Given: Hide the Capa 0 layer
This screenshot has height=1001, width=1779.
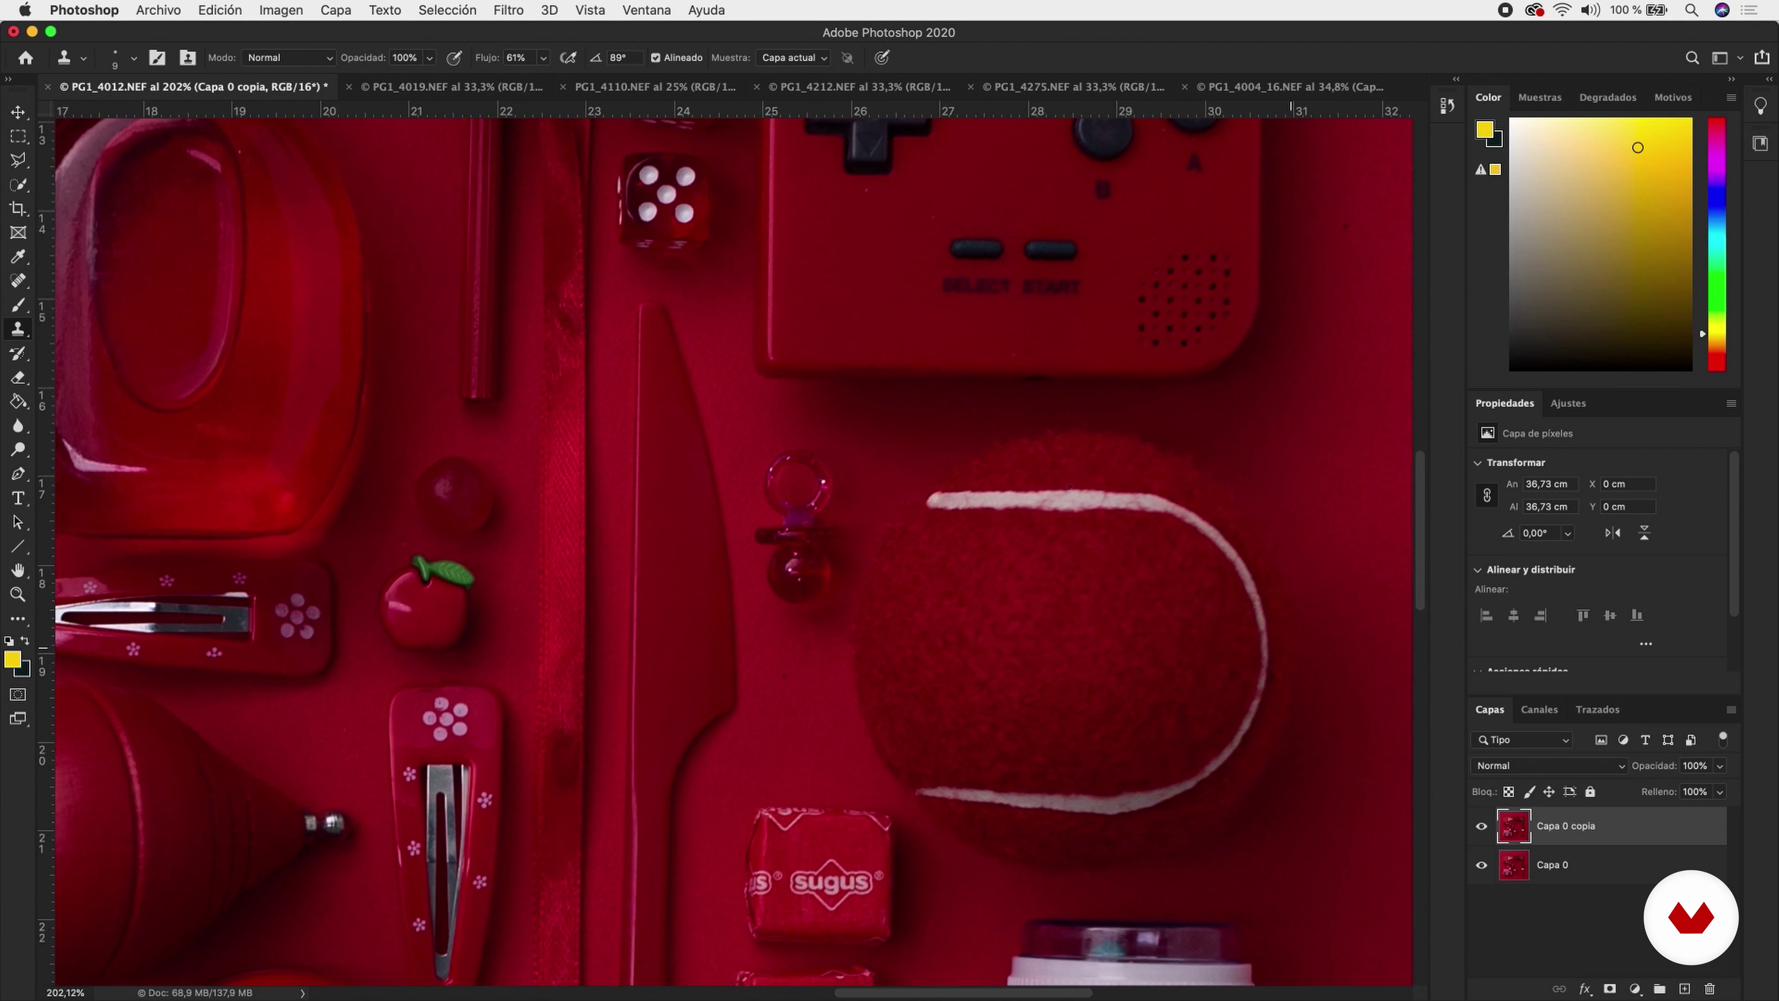Looking at the screenshot, I should [1482, 865].
